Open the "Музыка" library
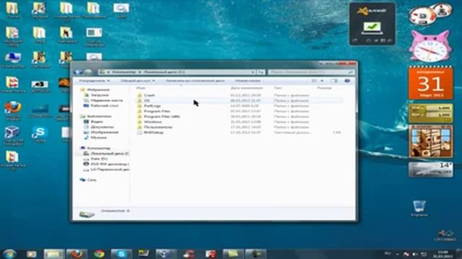 pos(99,137)
